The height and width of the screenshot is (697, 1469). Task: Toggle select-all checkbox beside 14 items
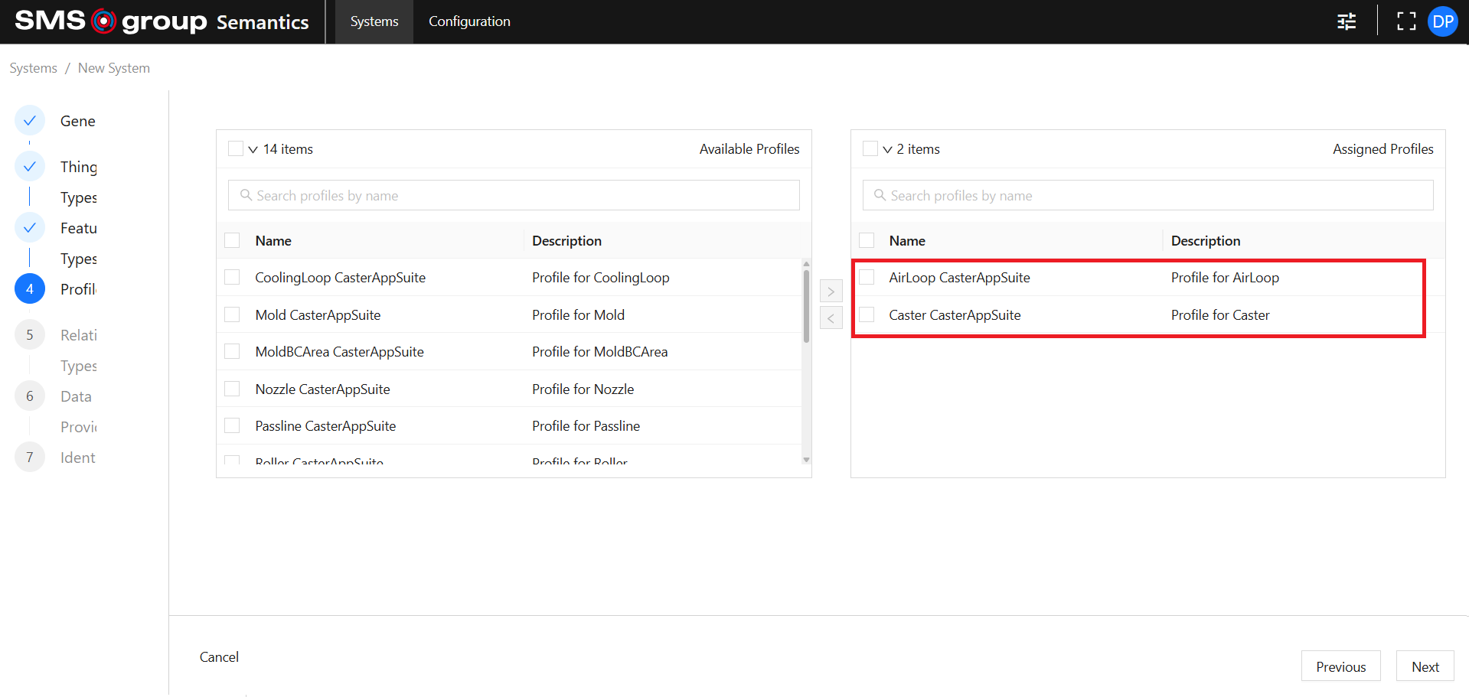tap(236, 148)
